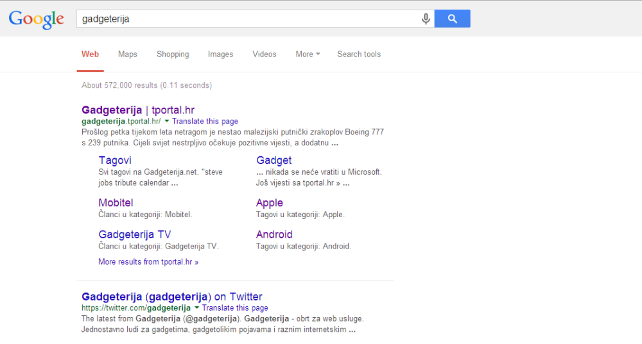Open the Mobitel sitelink

(116, 202)
